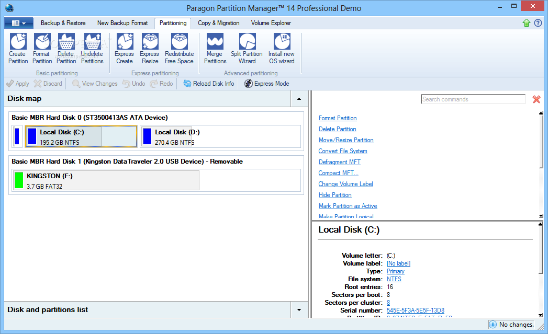Click the Defragment MFT link

tap(339, 162)
